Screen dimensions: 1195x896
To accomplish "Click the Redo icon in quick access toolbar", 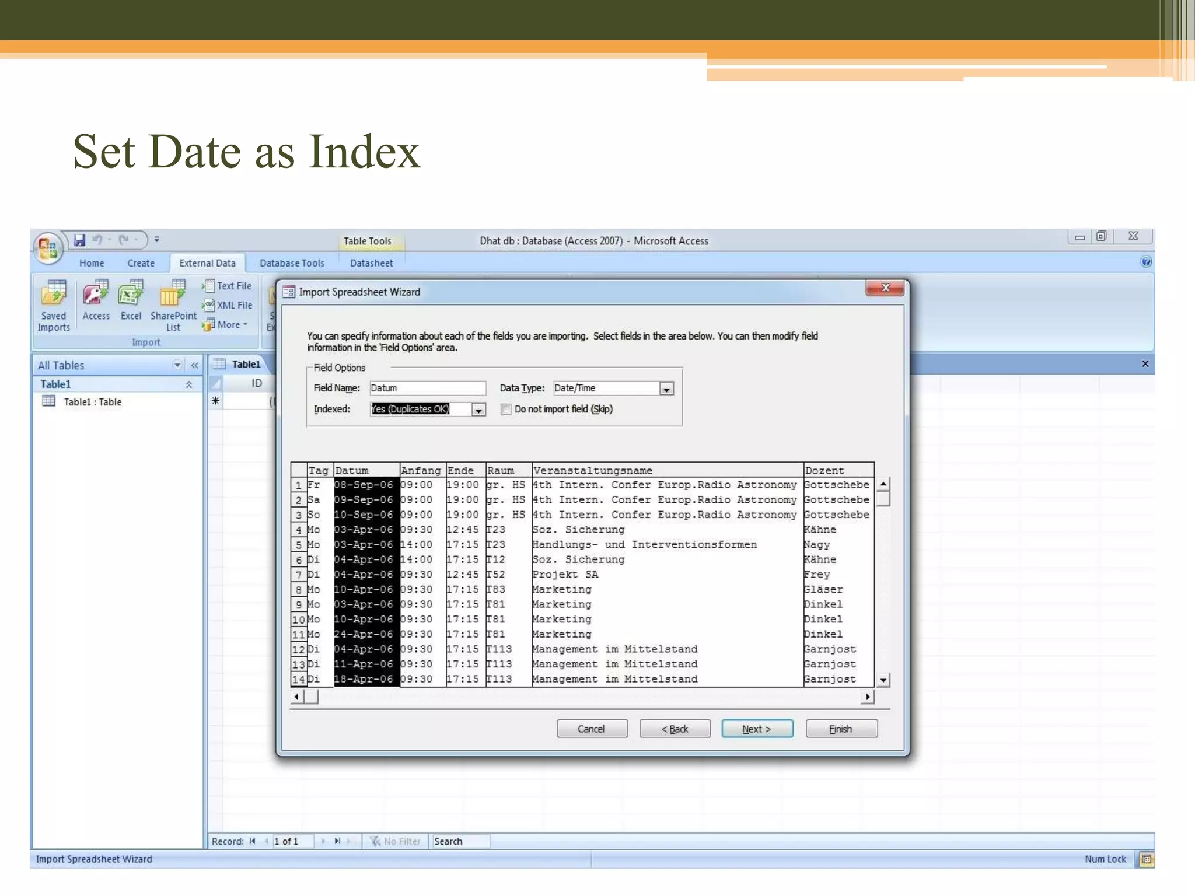I will [x=124, y=240].
